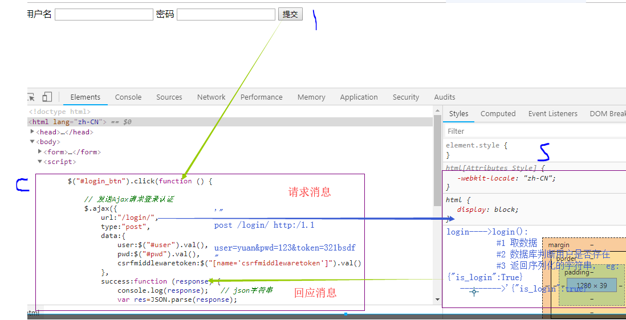The image size is (626, 320).
Task: Click the $("#login_btn").click code line
Action: 140,181
